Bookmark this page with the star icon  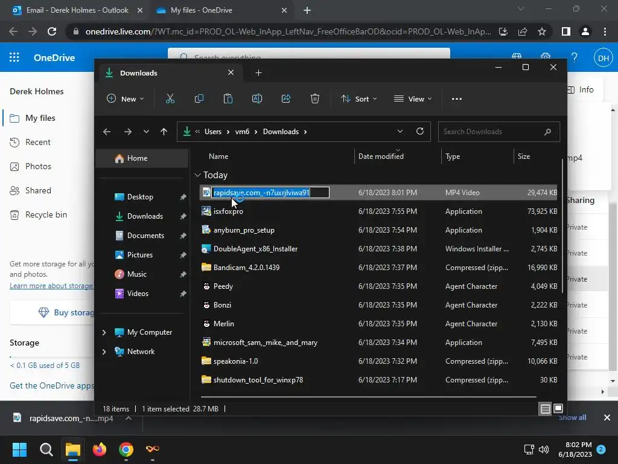[542, 31]
